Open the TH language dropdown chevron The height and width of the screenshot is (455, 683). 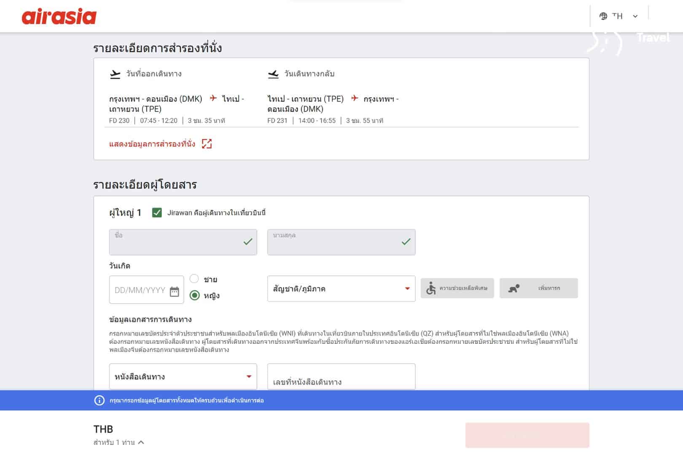point(635,16)
